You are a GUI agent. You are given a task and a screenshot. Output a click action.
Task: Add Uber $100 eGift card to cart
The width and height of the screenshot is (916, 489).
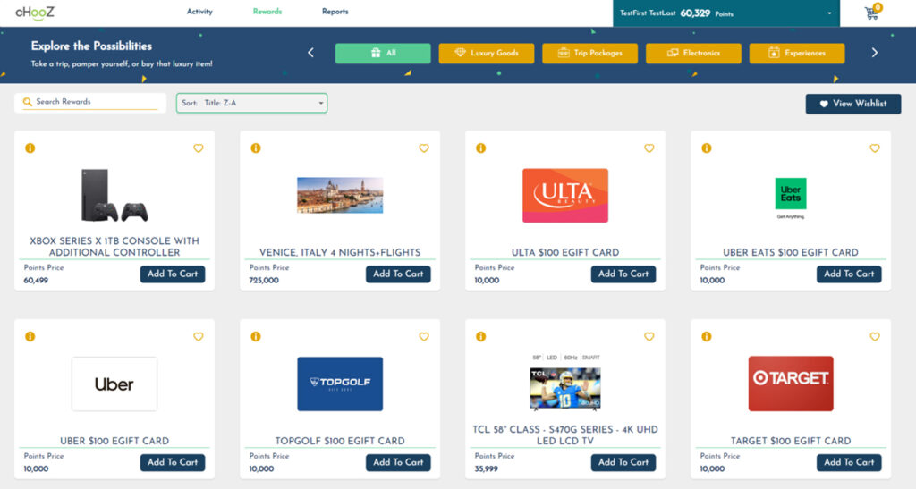[x=173, y=463]
